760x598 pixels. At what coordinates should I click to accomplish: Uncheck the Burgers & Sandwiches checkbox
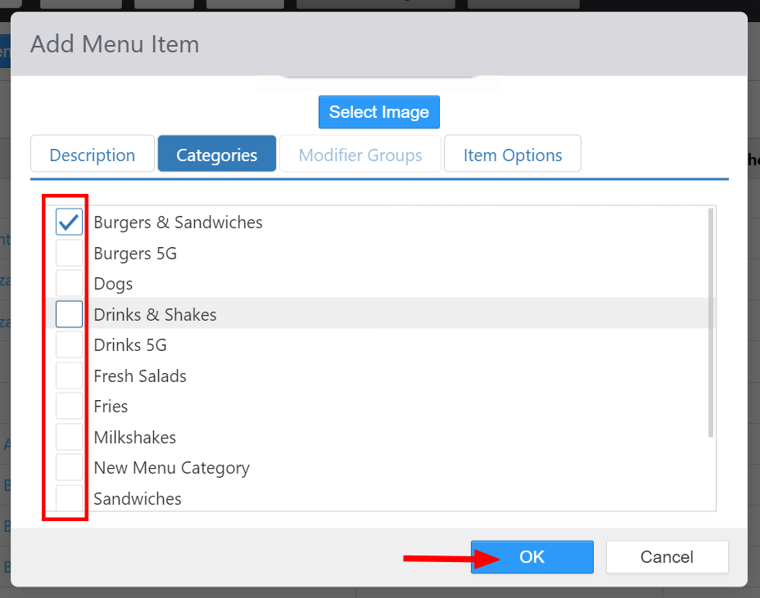point(70,222)
